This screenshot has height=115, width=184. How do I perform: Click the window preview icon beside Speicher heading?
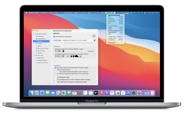click(94, 36)
